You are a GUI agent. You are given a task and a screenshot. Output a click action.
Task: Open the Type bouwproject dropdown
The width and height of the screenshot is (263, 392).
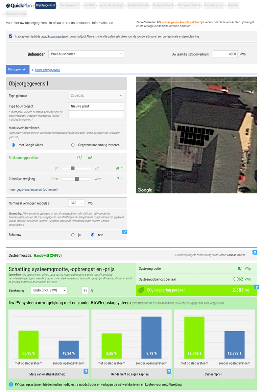click(96, 106)
